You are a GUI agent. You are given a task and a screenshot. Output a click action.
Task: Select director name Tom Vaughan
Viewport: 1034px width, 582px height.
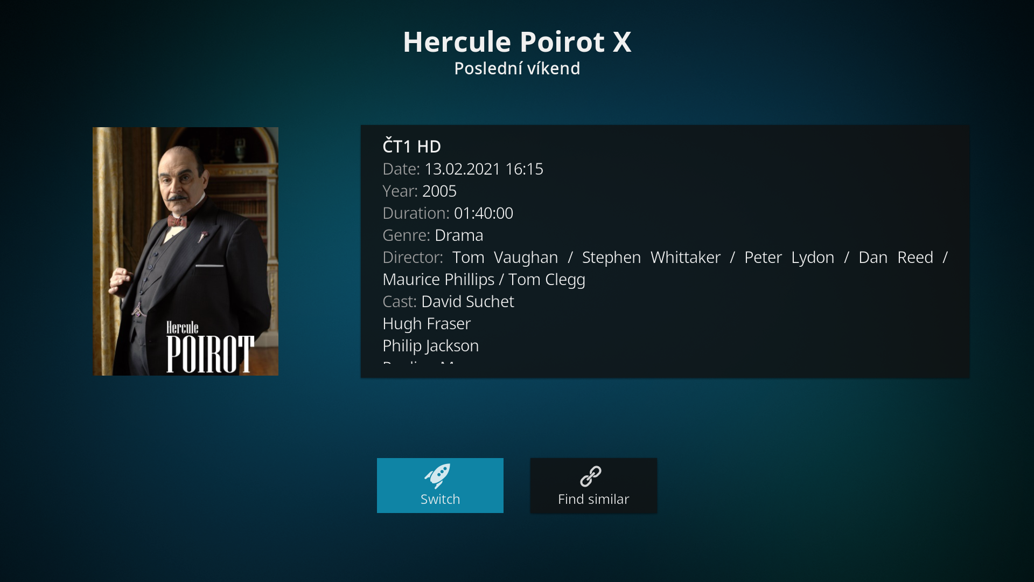pyautogui.click(x=505, y=257)
